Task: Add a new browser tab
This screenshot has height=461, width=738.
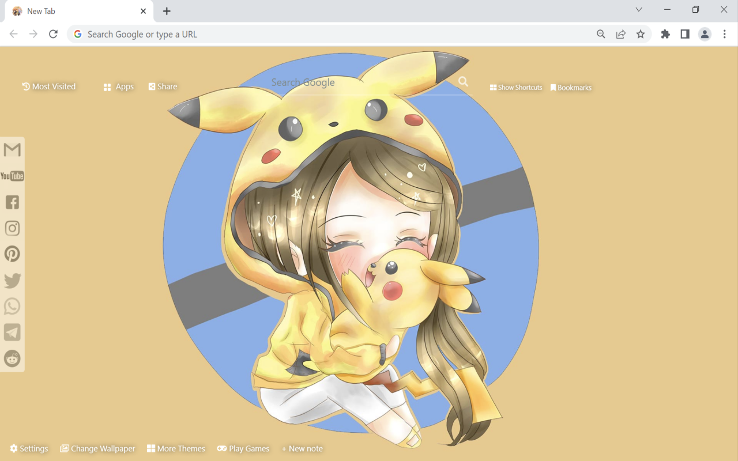Action: (167, 11)
